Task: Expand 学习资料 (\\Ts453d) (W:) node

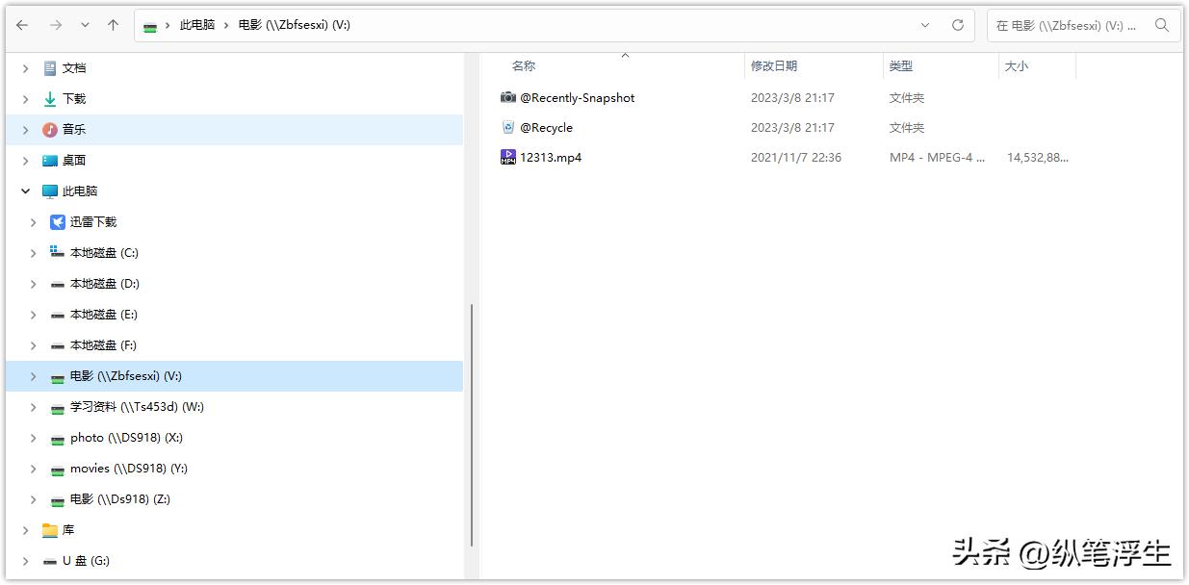Action: coord(34,407)
